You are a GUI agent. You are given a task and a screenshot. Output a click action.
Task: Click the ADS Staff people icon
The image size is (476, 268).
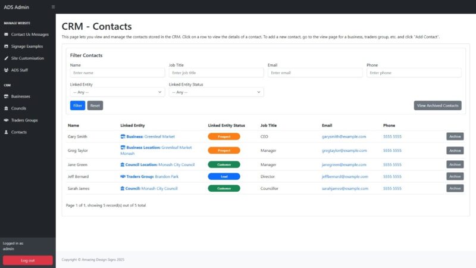coord(6,70)
